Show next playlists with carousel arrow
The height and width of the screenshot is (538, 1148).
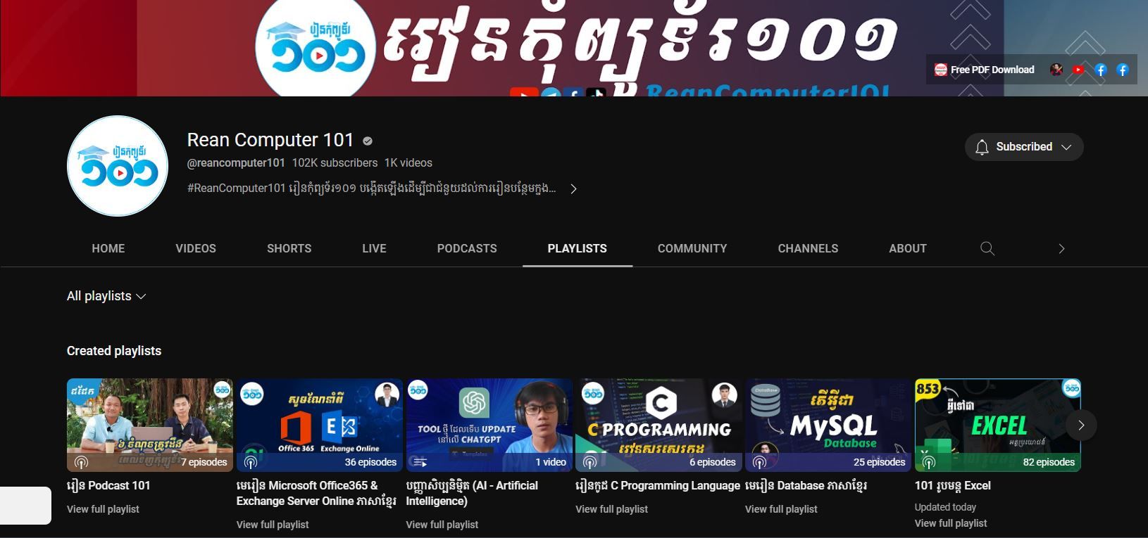click(x=1080, y=425)
